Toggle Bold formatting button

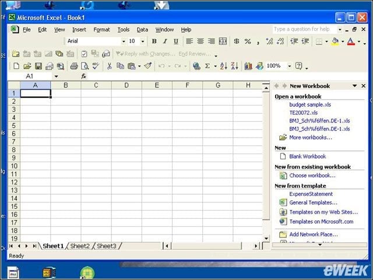pos(154,41)
